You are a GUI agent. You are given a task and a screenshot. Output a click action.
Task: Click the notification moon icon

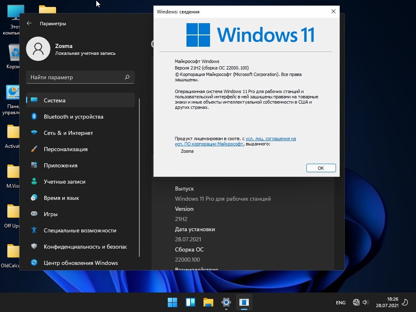405,302
